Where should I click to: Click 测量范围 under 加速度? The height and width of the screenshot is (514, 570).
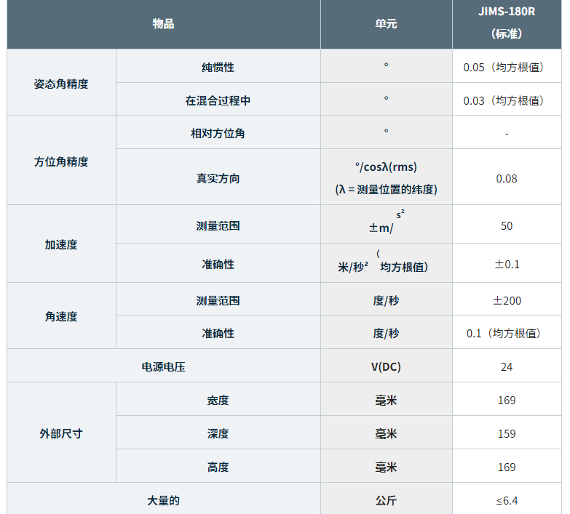pyautogui.click(x=218, y=224)
